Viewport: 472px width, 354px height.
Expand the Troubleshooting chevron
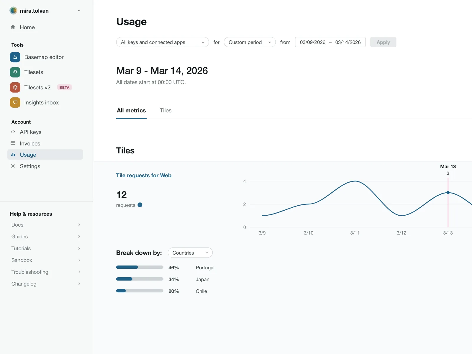(x=79, y=272)
